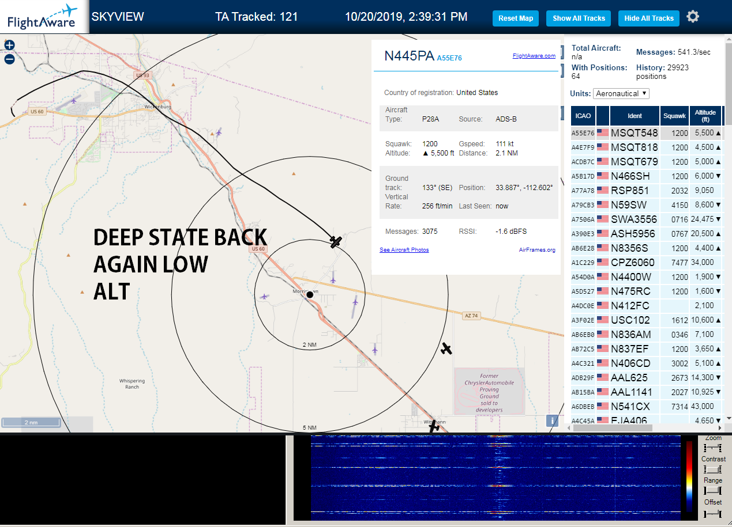
Task: Click the Show All Tracks button
Action: point(579,18)
